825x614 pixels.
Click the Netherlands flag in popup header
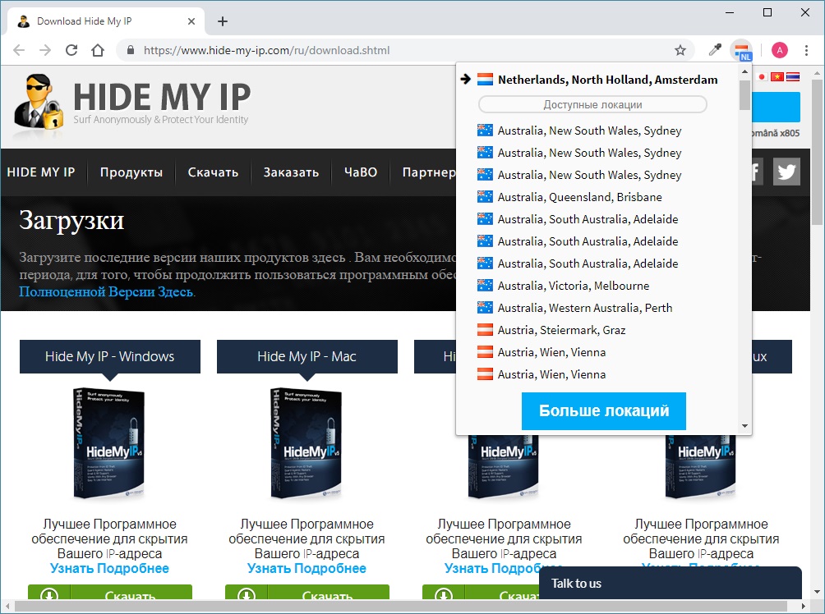(485, 80)
